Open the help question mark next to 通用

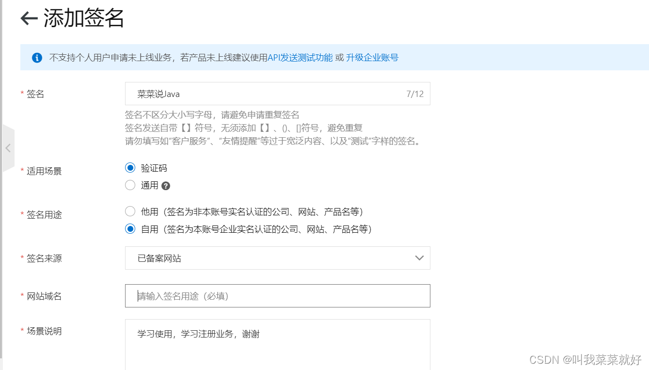[x=166, y=186]
